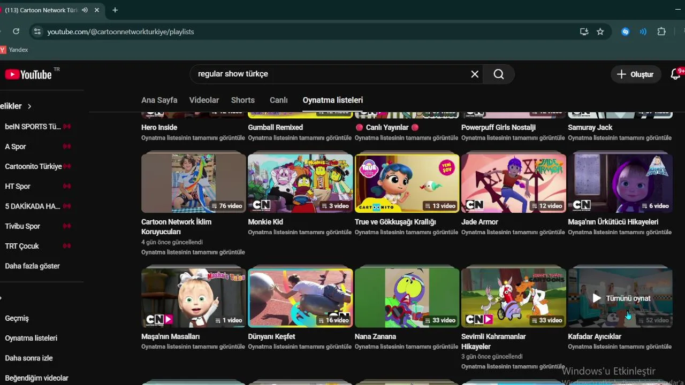The height and width of the screenshot is (385, 685).
Task: View full playlist link under Dünyanı Keşfet
Action: tap(300, 346)
